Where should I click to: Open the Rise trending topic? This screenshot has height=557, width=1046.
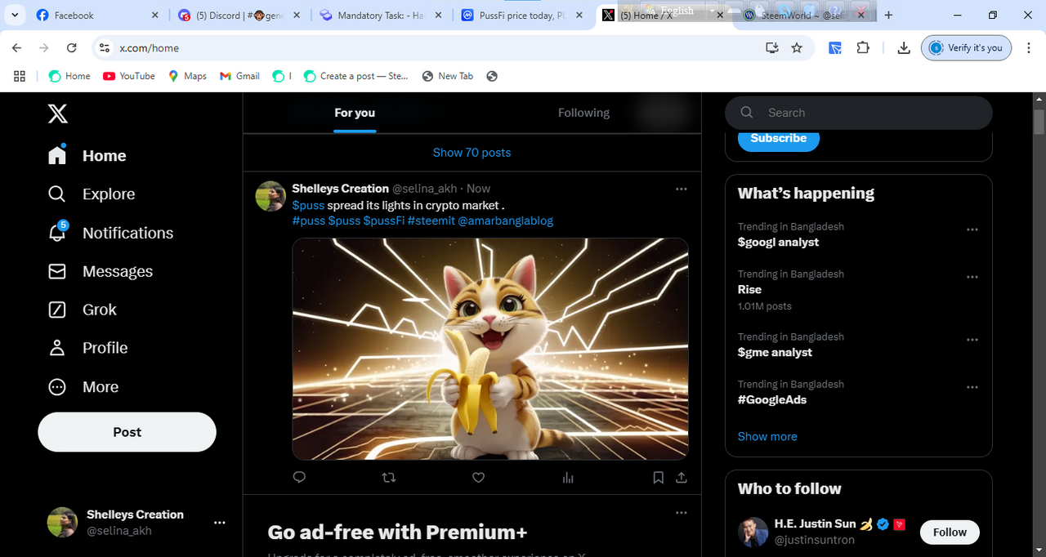pyautogui.click(x=749, y=289)
